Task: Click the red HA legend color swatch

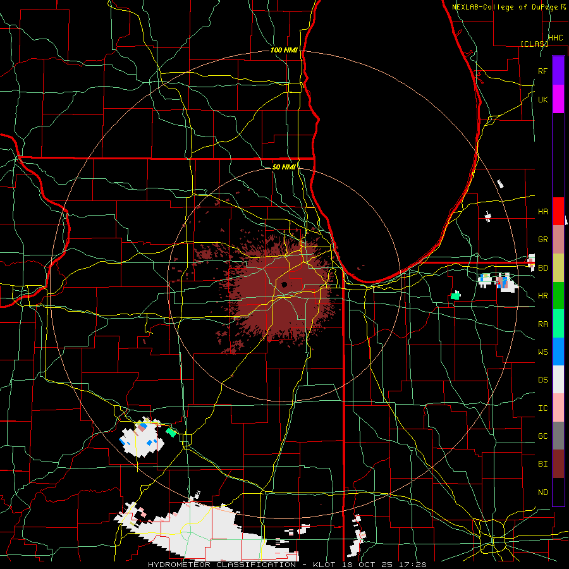Action: 558,211
